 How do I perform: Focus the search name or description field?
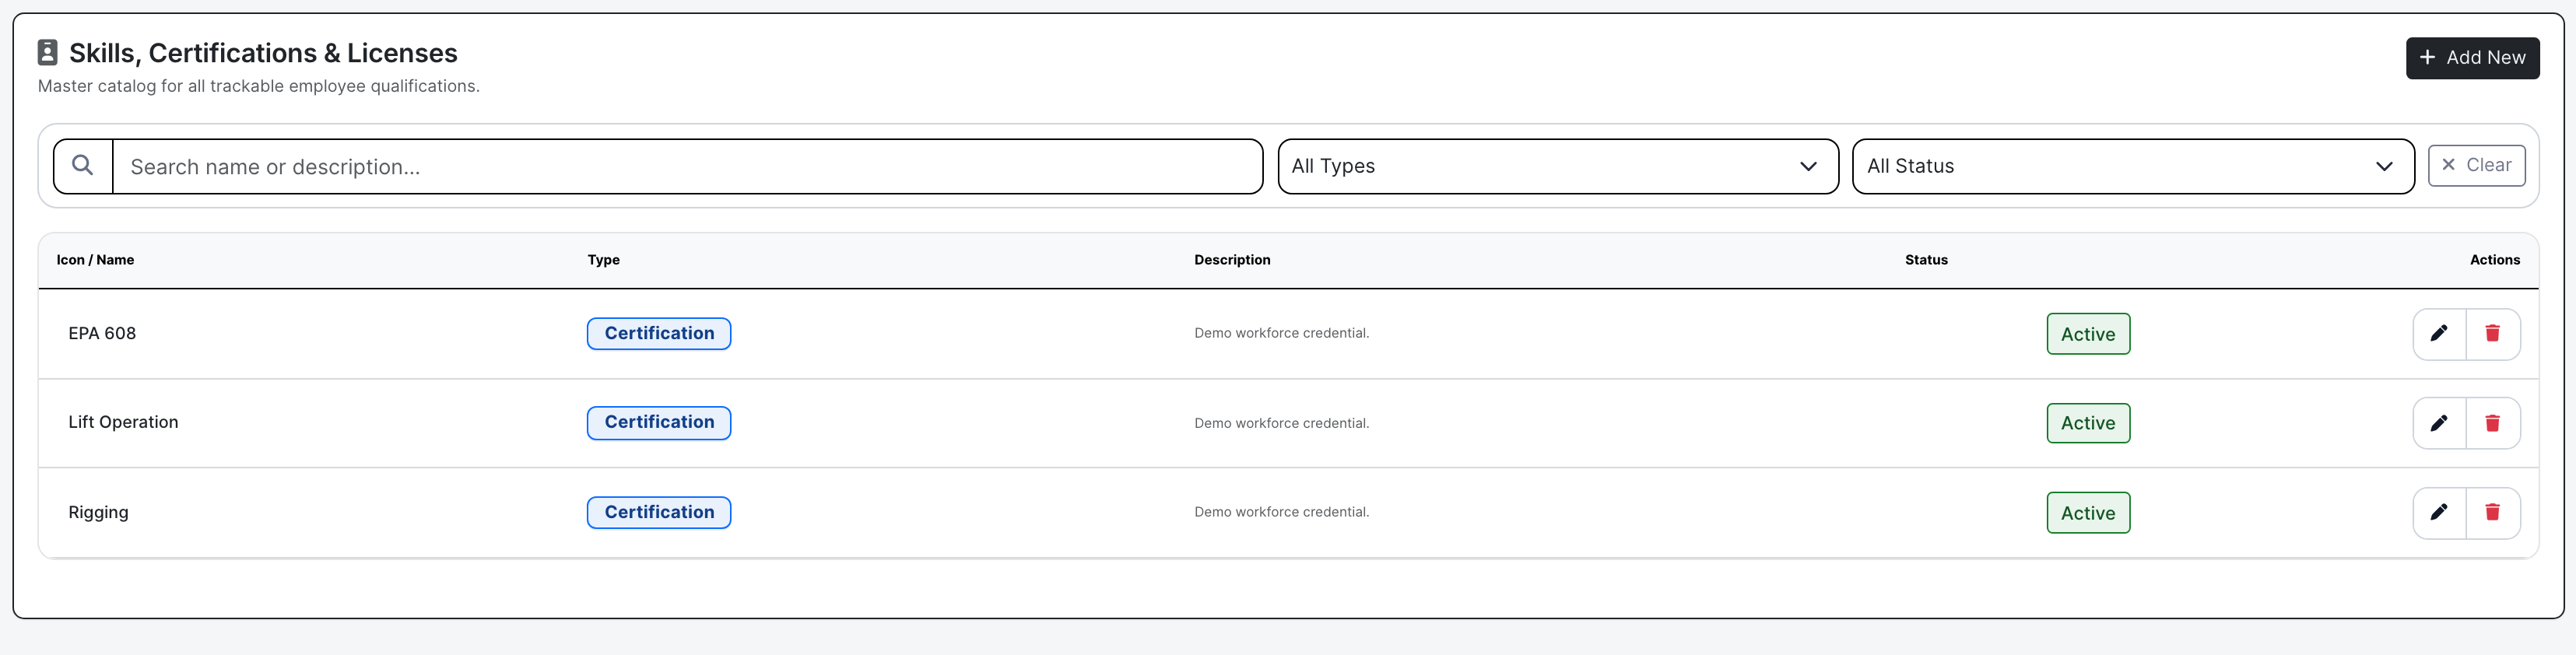coord(687,166)
